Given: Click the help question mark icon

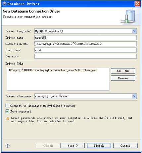Looking at the screenshot, I should point(7,146).
